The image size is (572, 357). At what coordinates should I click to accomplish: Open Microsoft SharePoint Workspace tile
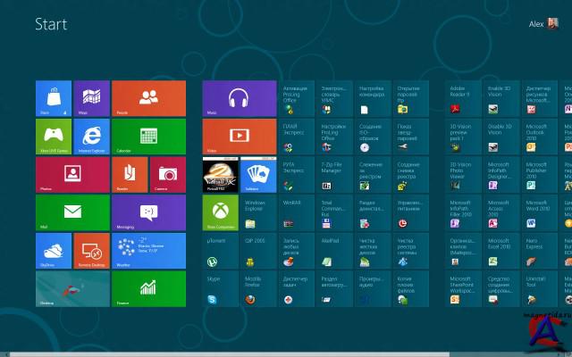(x=463, y=289)
